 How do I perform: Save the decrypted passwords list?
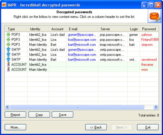point(62,115)
